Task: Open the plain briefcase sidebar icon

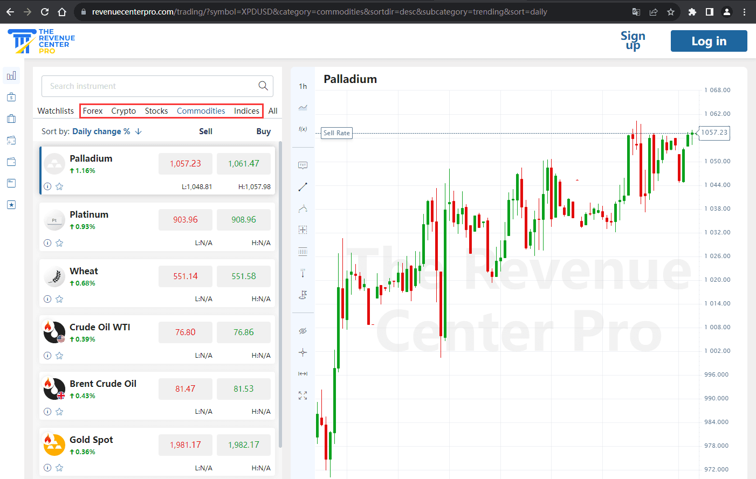Action: [11, 119]
